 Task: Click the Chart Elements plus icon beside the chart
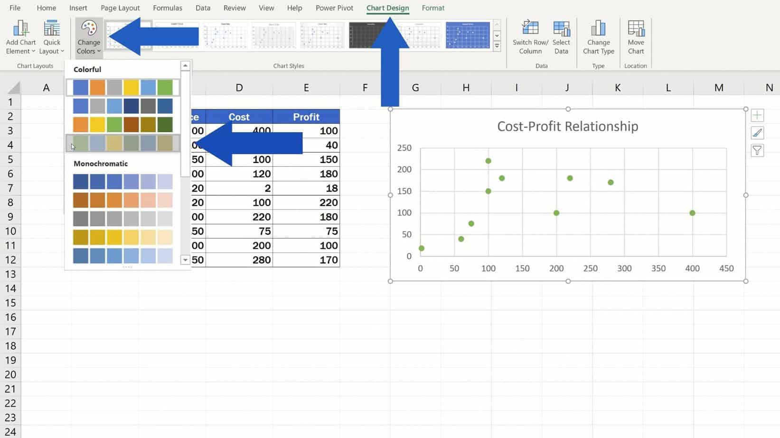pyautogui.click(x=757, y=115)
